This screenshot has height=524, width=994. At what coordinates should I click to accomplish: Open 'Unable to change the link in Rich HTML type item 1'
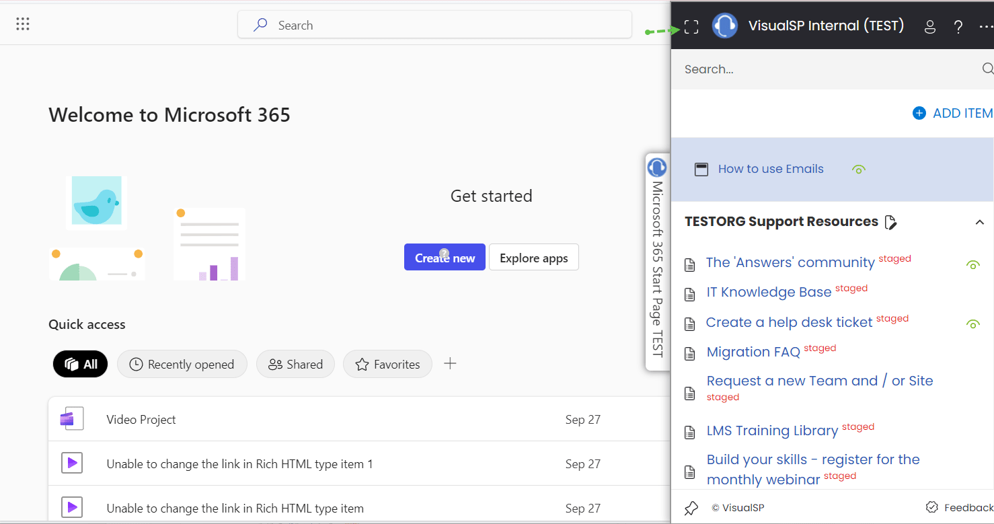point(239,463)
